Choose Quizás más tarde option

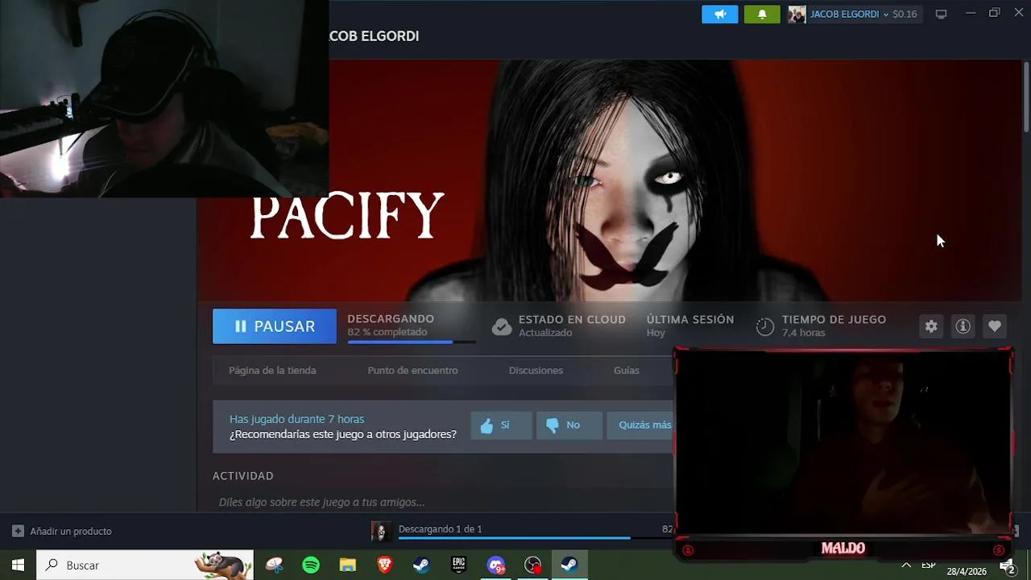pyautogui.click(x=641, y=425)
